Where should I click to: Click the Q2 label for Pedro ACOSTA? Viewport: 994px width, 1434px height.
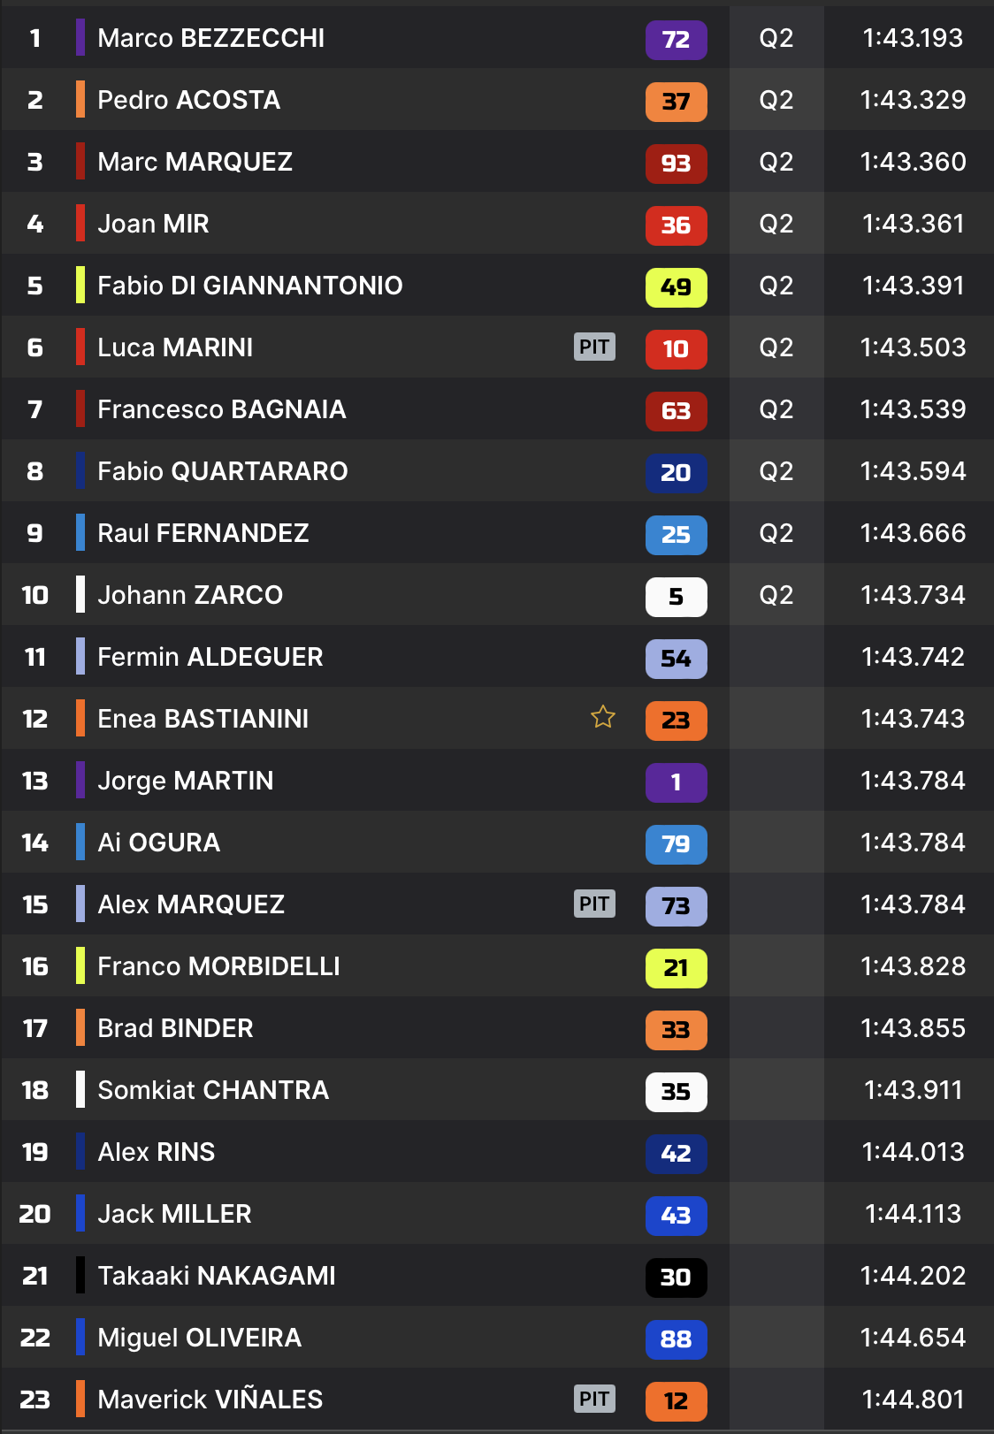pyautogui.click(x=776, y=100)
